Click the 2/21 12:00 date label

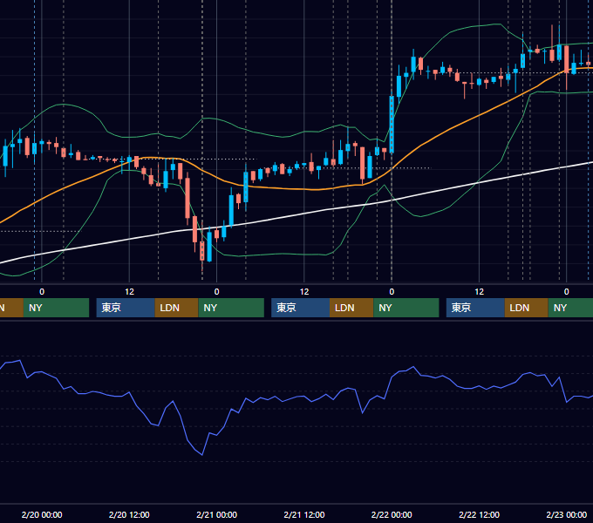pos(304,514)
